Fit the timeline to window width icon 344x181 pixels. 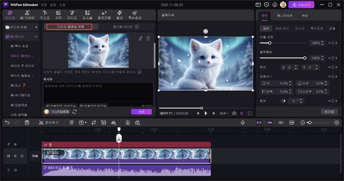pos(292,123)
